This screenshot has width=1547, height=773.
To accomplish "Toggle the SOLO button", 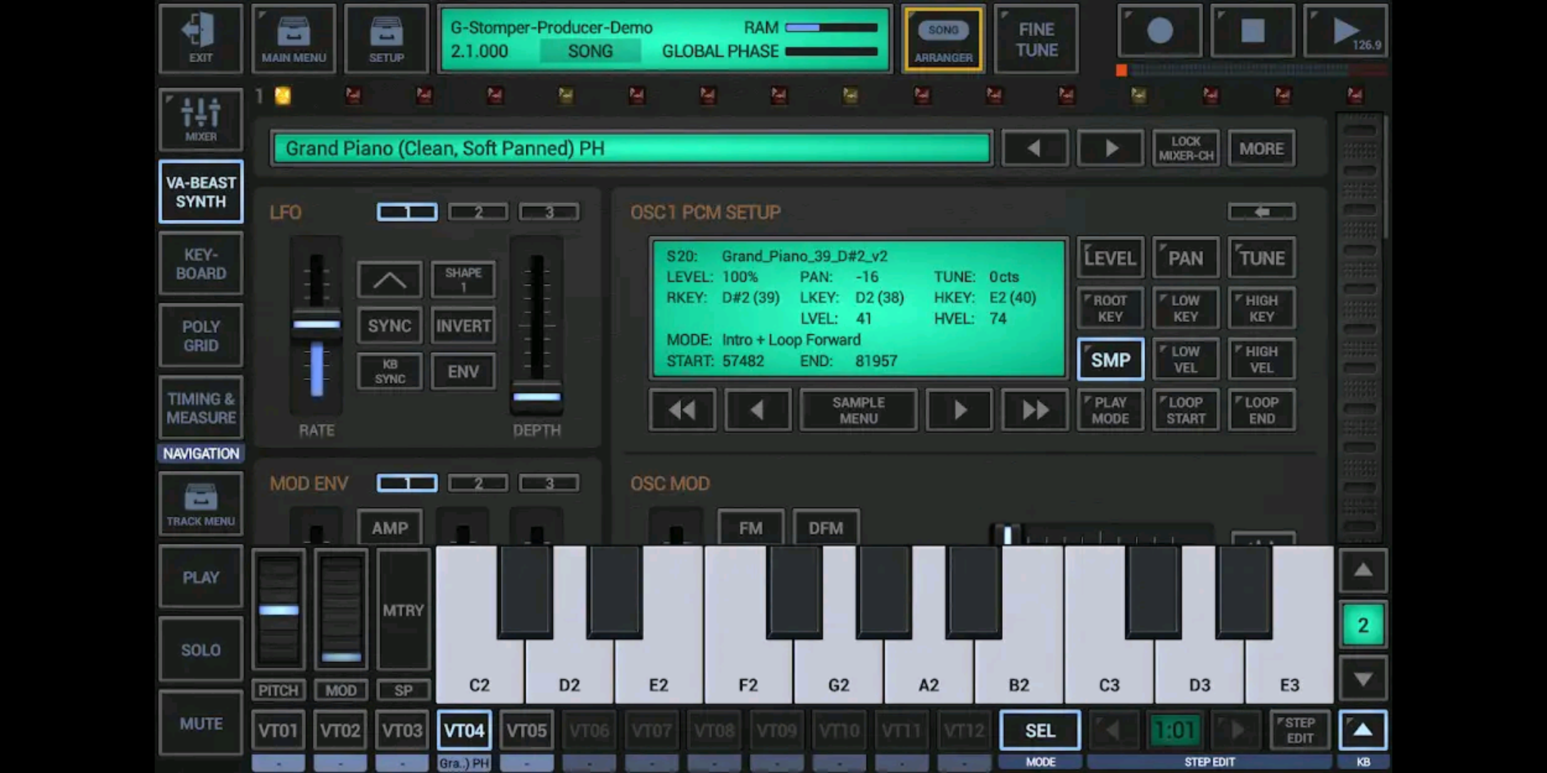I will click(201, 650).
